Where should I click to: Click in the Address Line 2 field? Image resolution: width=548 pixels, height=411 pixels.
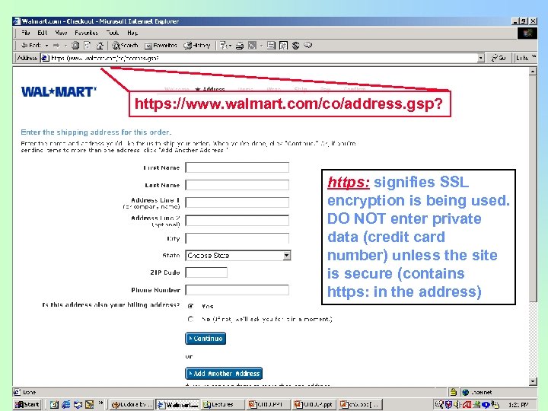(237, 221)
